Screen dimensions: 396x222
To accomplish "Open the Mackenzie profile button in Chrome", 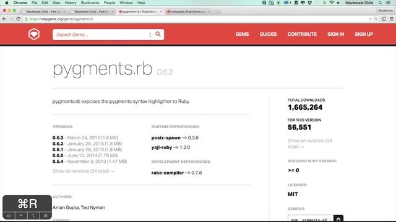I will [385, 10].
